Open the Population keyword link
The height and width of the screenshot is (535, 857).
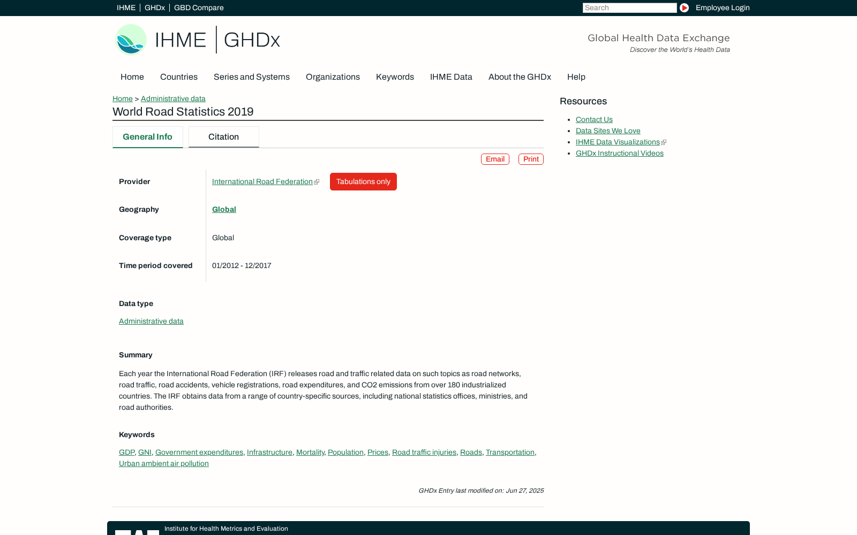pyautogui.click(x=345, y=452)
